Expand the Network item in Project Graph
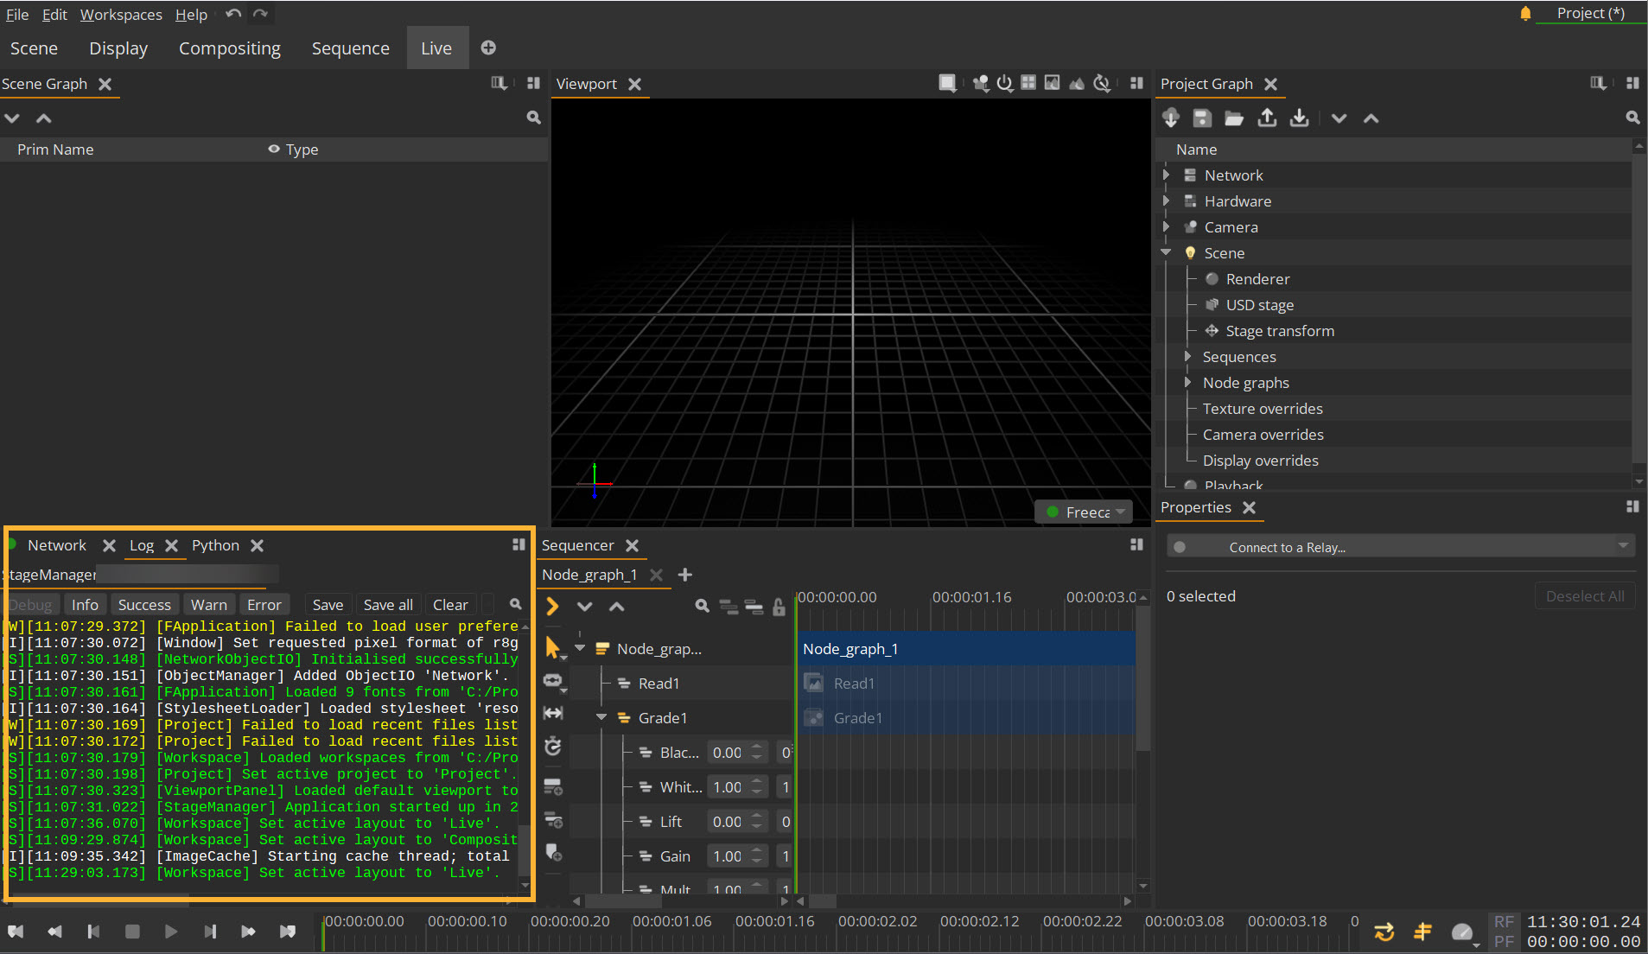This screenshot has width=1648, height=954. click(1167, 175)
